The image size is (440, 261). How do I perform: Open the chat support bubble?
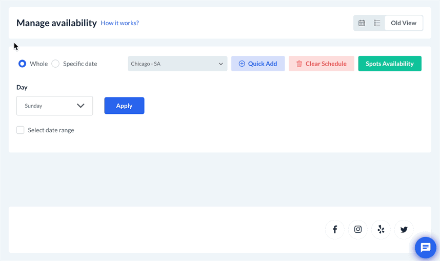(x=425, y=248)
